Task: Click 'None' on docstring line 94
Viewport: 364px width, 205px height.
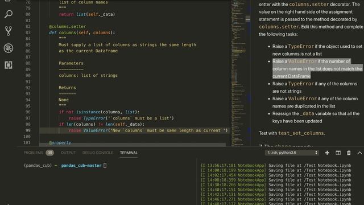Action: coord(63,100)
